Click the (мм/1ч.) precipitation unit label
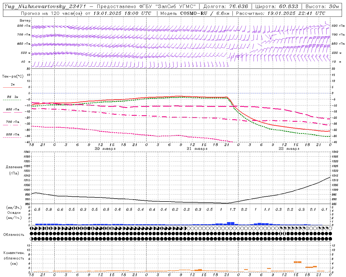 pos(14,218)
